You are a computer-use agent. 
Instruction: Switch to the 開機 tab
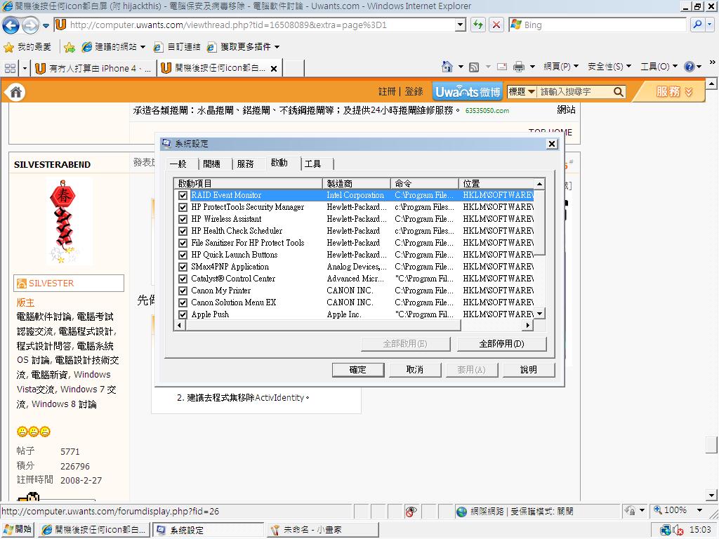(x=212, y=164)
